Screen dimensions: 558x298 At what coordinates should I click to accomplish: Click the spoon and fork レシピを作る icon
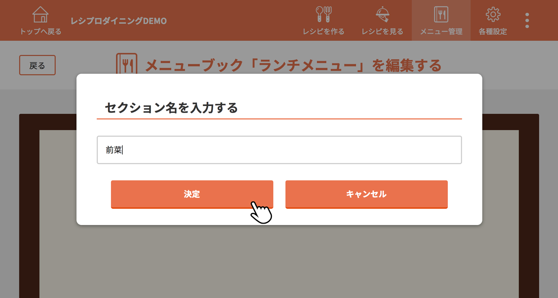(324, 15)
